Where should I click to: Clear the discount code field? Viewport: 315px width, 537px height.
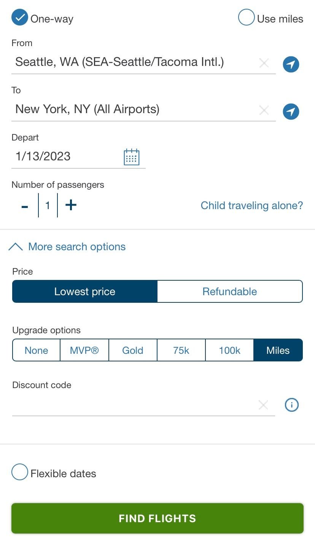pyautogui.click(x=263, y=405)
